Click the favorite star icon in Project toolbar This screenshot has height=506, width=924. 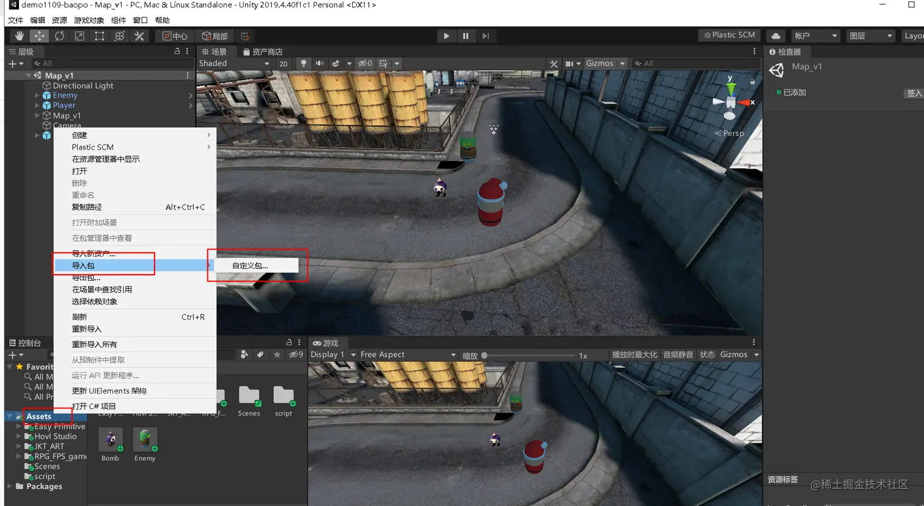pyautogui.click(x=277, y=355)
